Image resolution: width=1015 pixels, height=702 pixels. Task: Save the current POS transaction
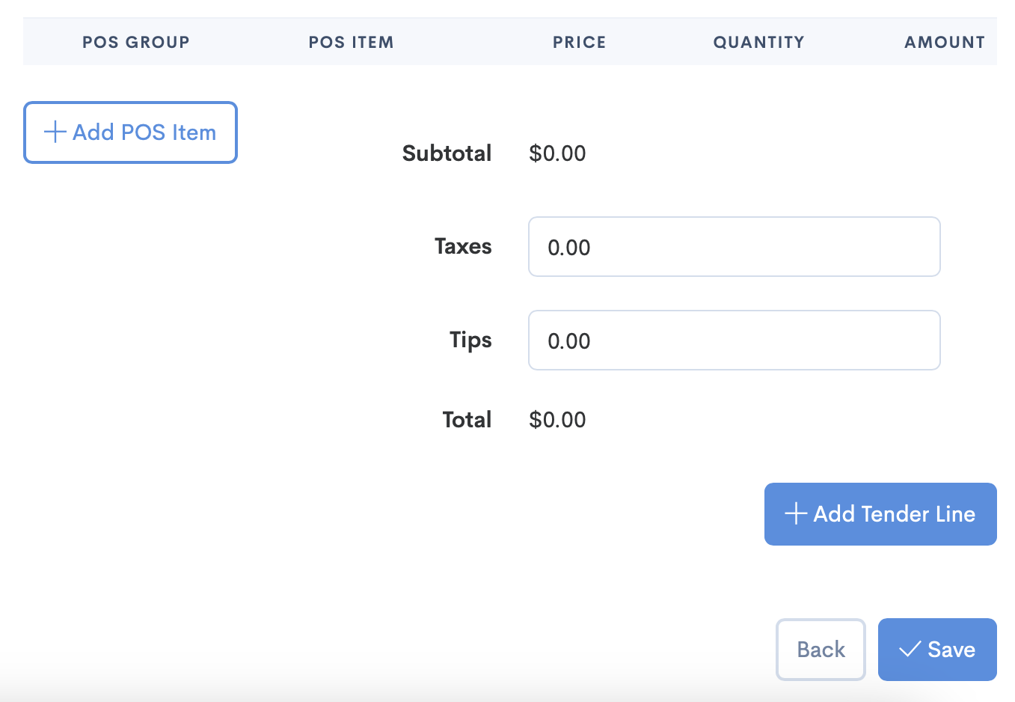coord(937,650)
